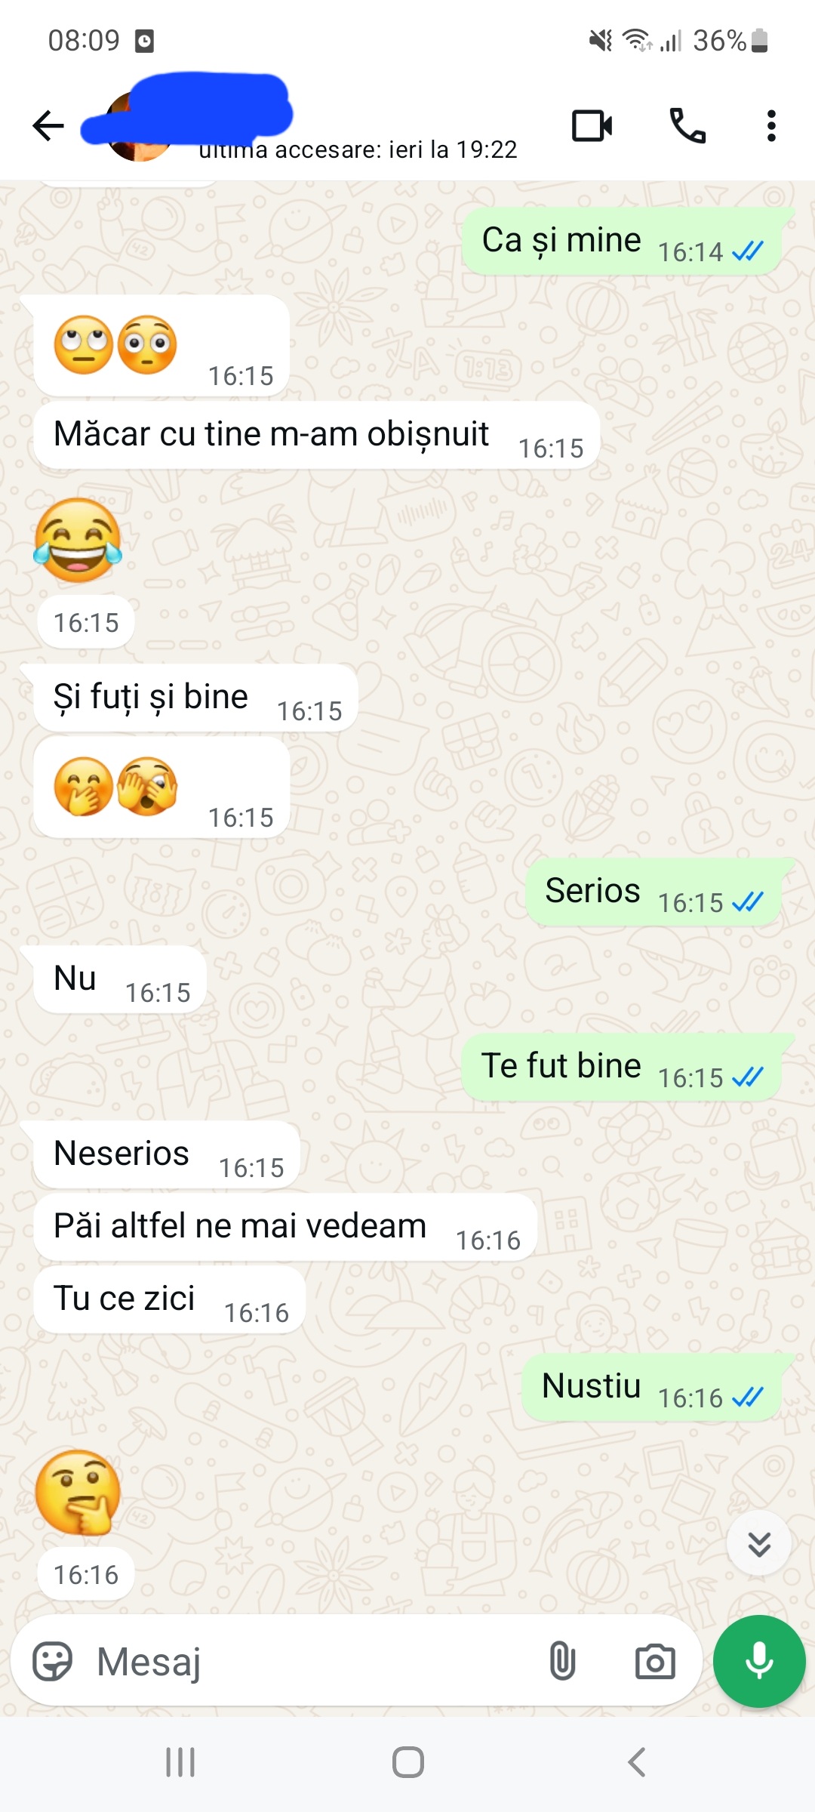The height and width of the screenshot is (1812, 815).
Task: Open Android recent apps navigation button
Action: (x=180, y=1762)
